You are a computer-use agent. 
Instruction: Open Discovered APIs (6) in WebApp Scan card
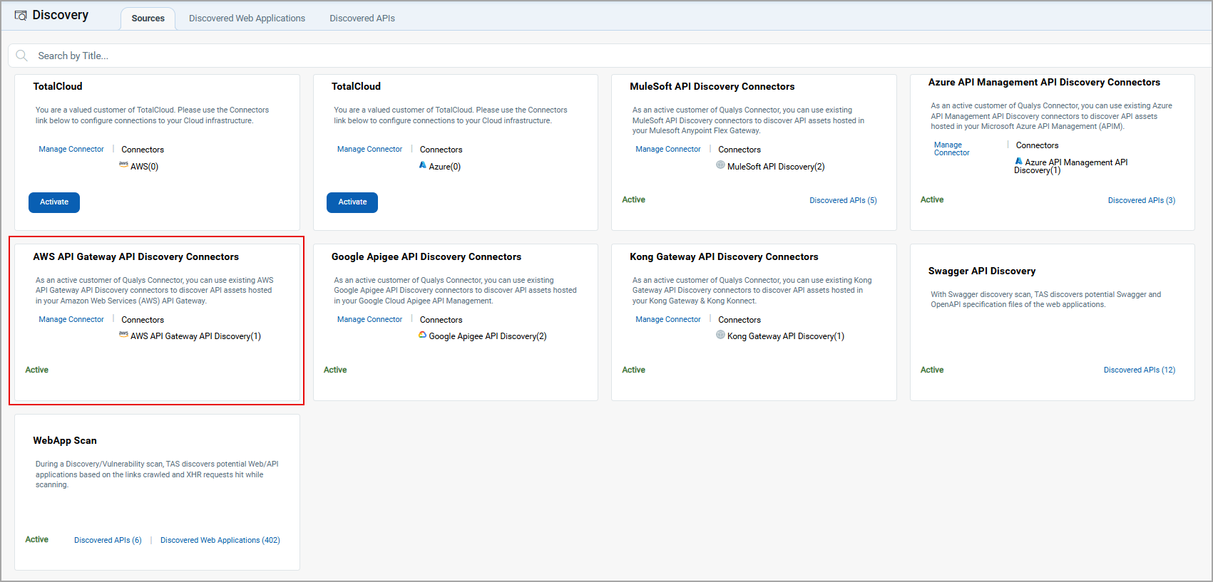pyautogui.click(x=108, y=540)
